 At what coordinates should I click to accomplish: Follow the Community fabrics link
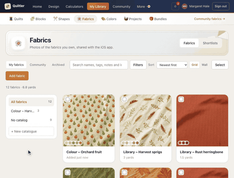pos(210,19)
